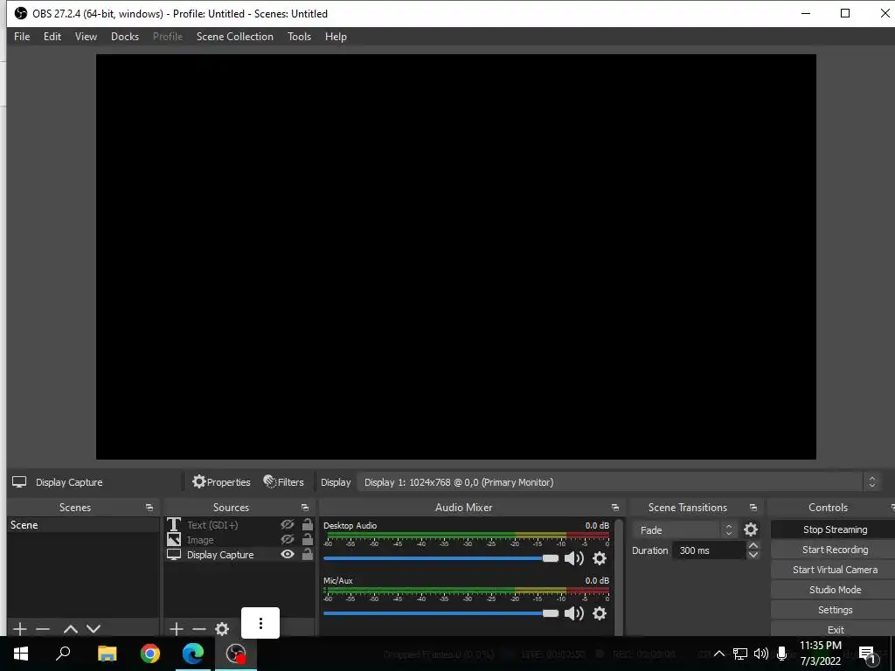Click the black preview canvas
The image size is (895, 671).
click(456, 257)
